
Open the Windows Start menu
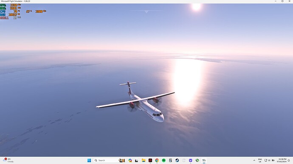(89, 160)
